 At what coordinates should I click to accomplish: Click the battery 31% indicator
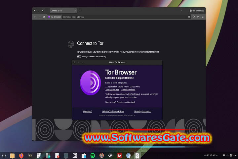point(233,155)
